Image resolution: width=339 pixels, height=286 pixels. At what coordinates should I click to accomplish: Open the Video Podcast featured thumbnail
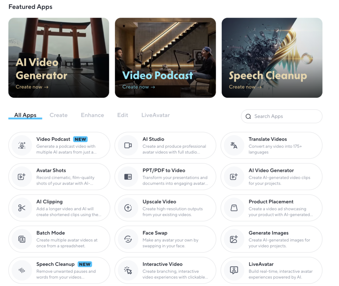pyautogui.click(x=166, y=58)
